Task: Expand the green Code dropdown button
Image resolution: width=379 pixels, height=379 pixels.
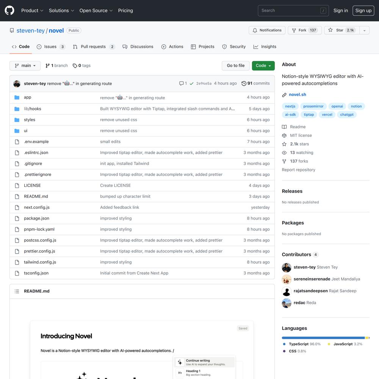Action: point(263,66)
